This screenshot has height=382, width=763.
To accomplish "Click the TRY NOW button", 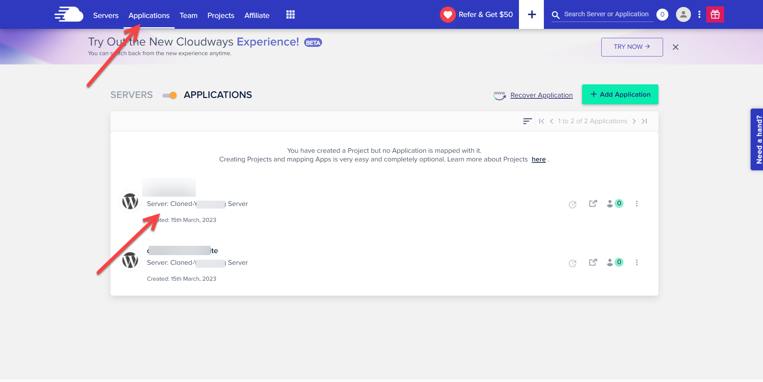I will (x=632, y=47).
